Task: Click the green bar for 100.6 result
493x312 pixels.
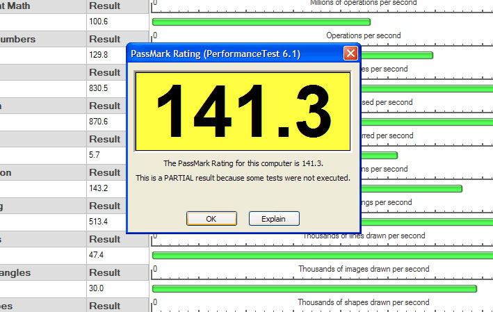Action: [x=261, y=22]
